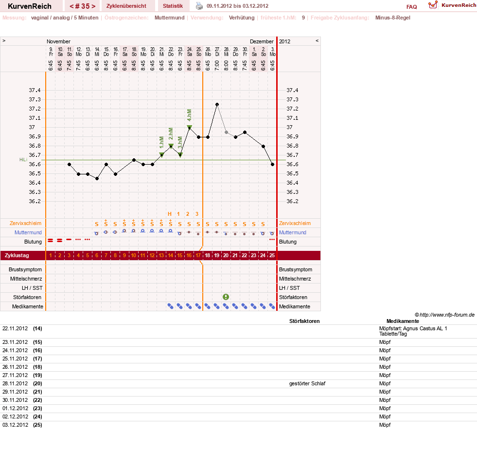Click the 'vaginal / analog / 5 Minuten' value
477x454 pixels.
65,18
